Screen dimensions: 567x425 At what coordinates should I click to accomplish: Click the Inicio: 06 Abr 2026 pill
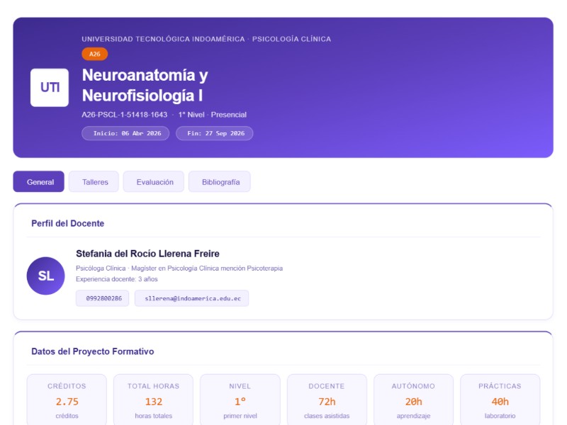(125, 133)
